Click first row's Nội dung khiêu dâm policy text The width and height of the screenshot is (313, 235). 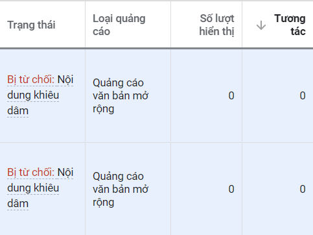[x=40, y=95]
